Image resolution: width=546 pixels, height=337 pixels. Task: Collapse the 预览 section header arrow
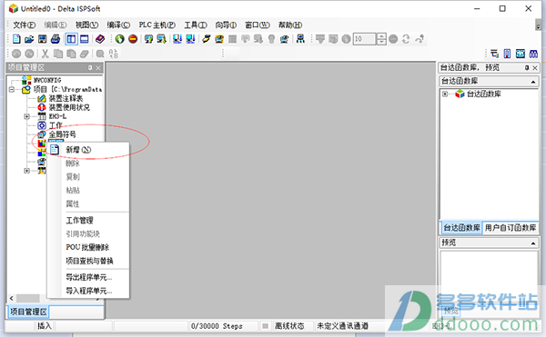point(533,243)
